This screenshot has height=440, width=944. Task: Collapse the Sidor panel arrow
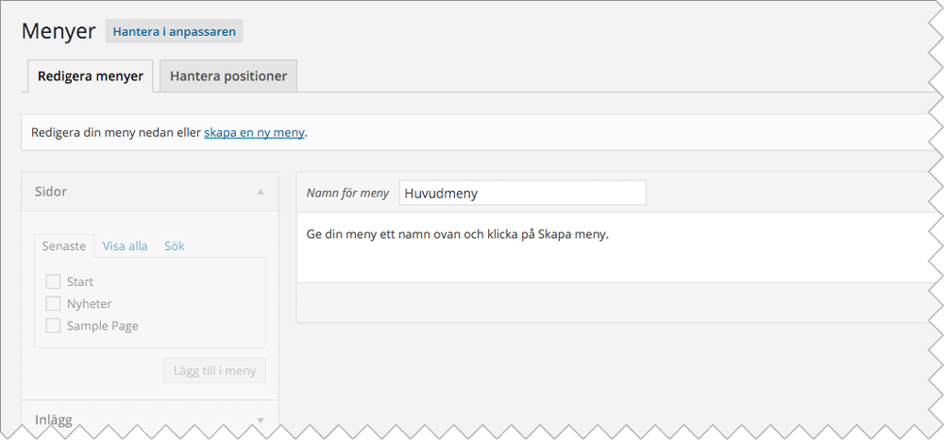(261, 192)
